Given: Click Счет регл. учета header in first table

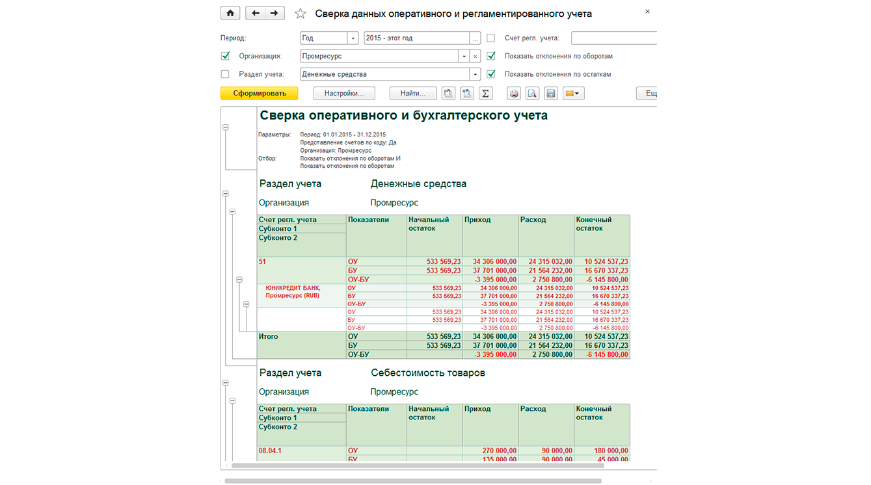Looking at the screenshot, I should click(302, 220).
